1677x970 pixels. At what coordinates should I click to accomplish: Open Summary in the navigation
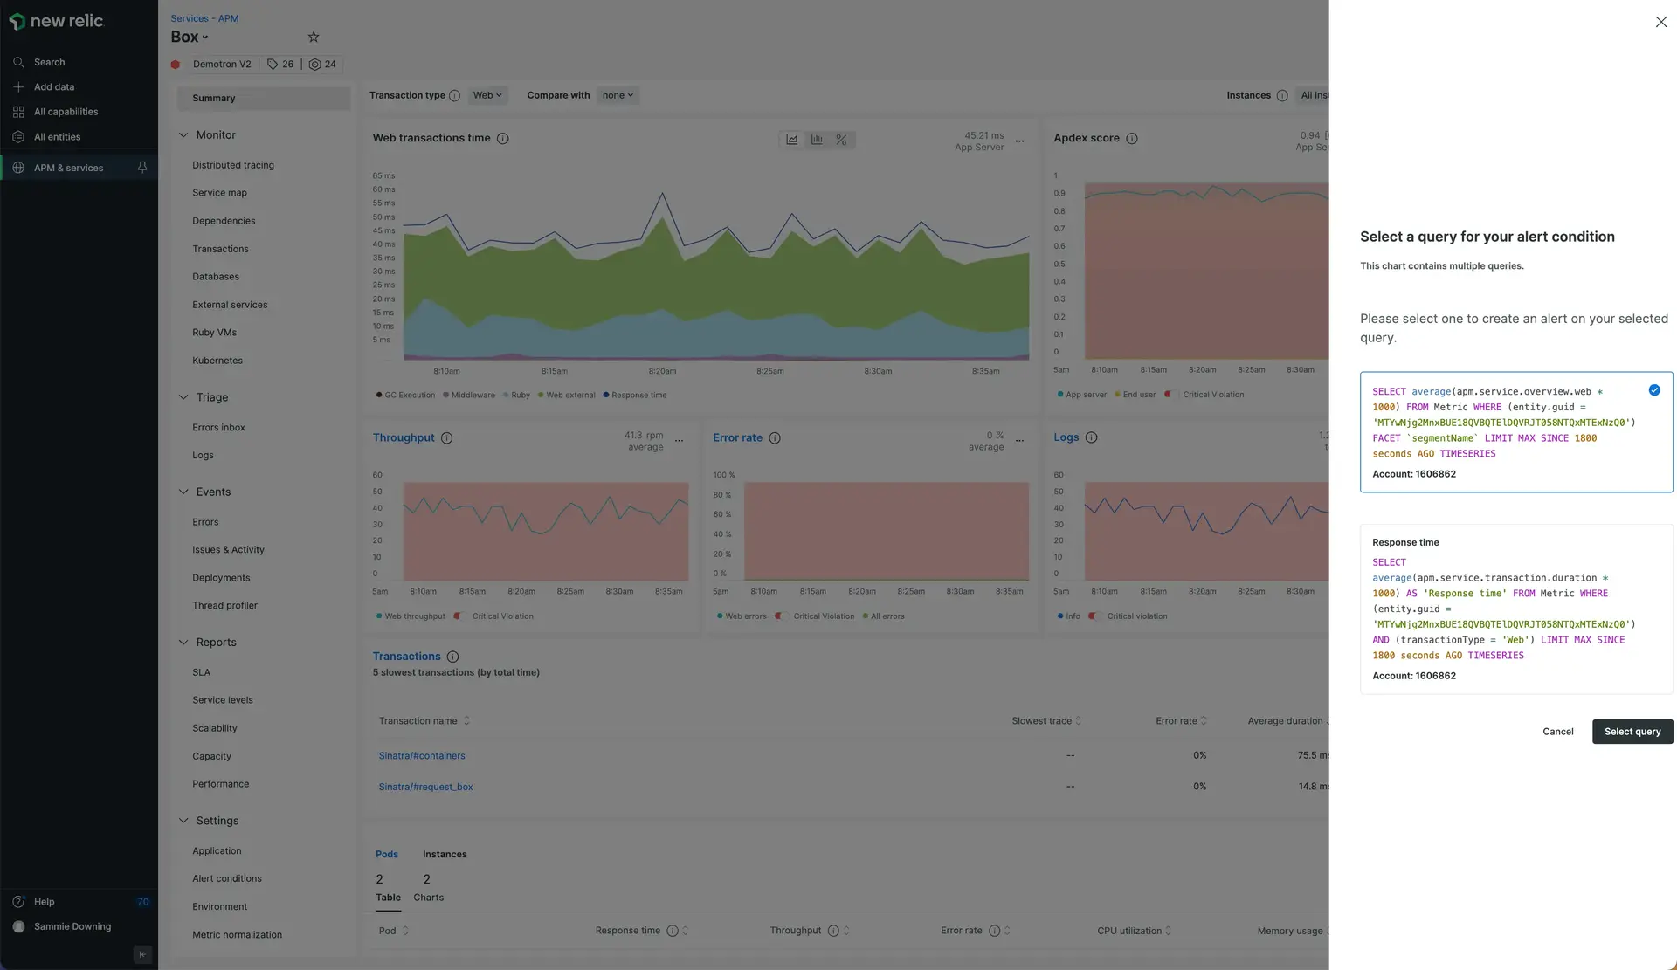tap(263, 99)
